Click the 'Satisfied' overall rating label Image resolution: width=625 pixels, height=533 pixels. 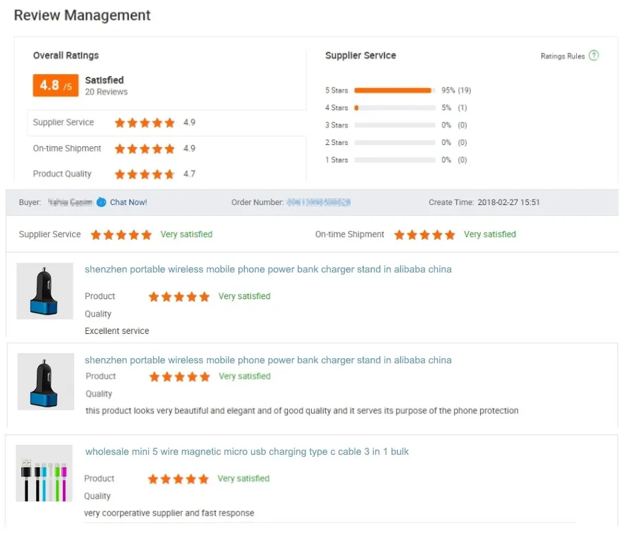(x=104, y=80)
